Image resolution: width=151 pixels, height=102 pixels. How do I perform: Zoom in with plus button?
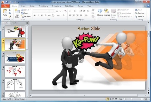(142, 99)
